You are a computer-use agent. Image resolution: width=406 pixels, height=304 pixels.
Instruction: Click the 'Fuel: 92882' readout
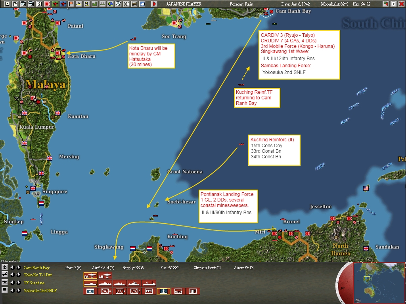(170, 268)
